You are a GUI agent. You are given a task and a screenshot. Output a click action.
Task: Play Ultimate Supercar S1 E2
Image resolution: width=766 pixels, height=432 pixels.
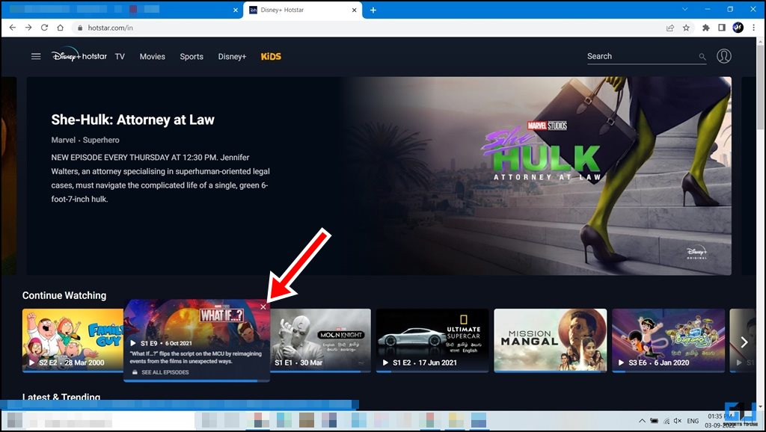point(385,362)
